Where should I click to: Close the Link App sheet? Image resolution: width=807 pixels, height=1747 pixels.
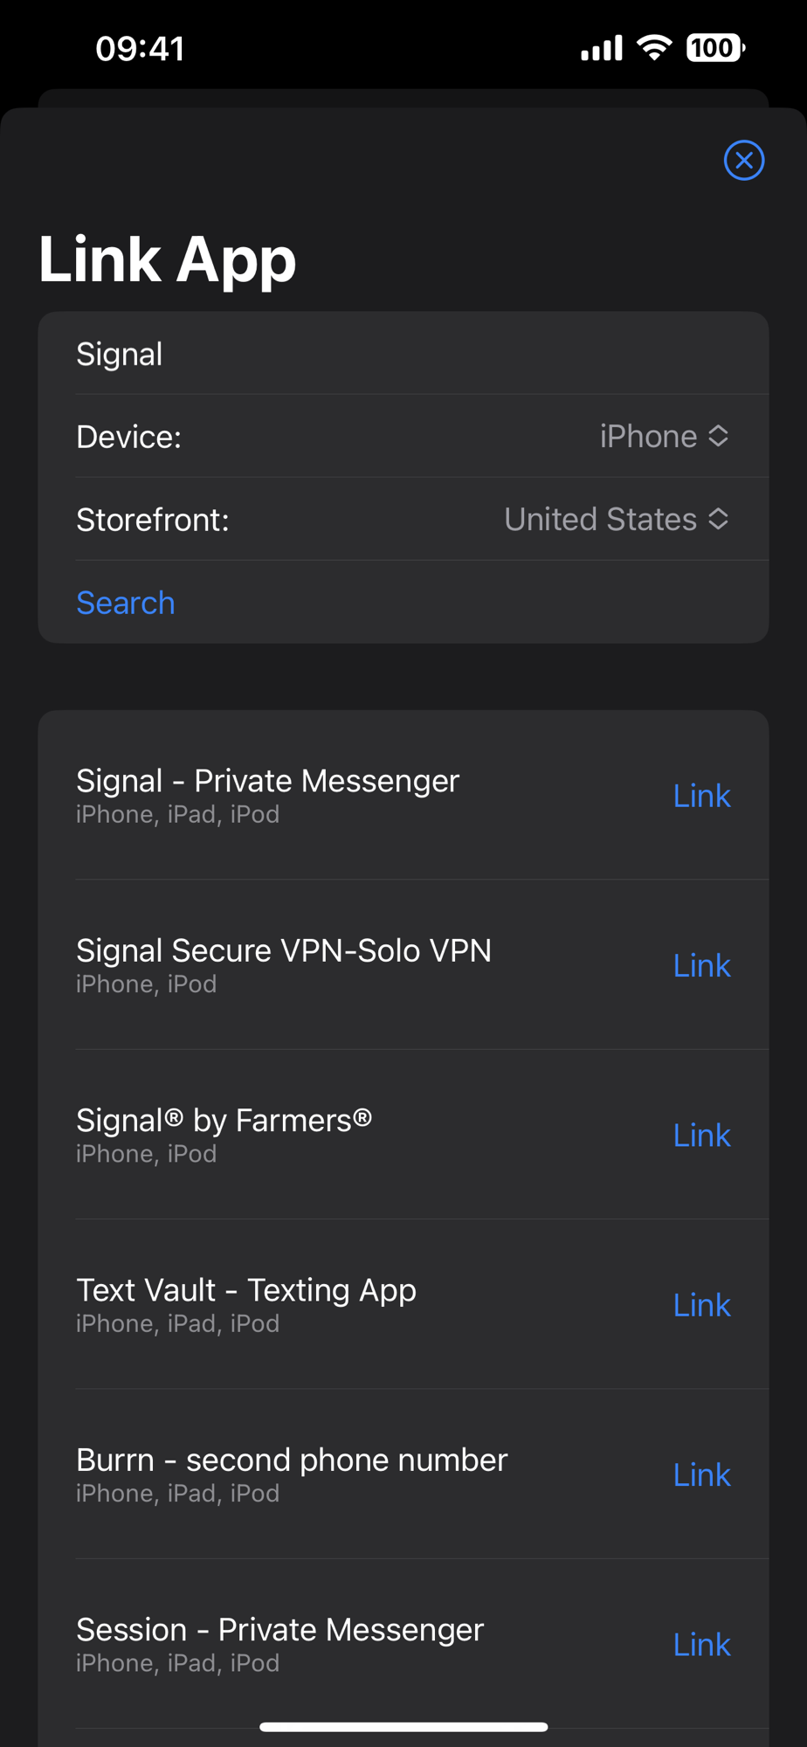coord(743,161)
